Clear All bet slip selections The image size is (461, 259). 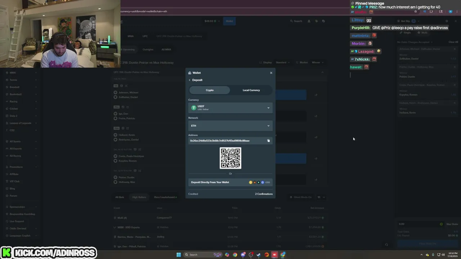(x=453, y=42)
